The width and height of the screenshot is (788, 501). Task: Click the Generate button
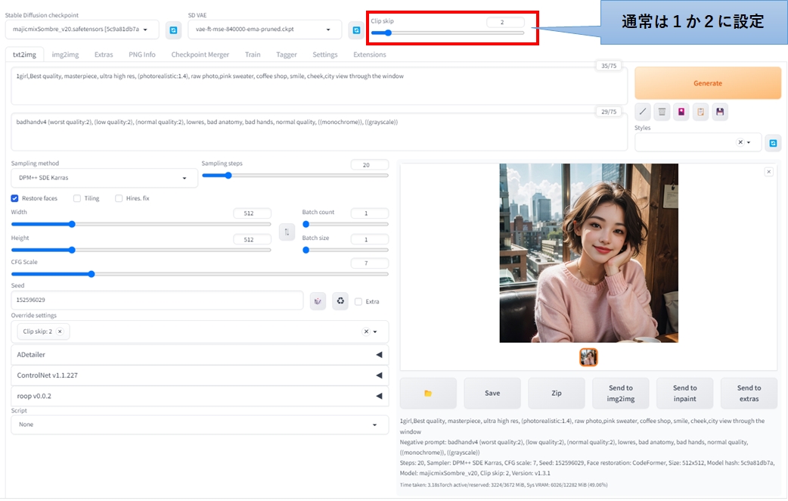708,82
